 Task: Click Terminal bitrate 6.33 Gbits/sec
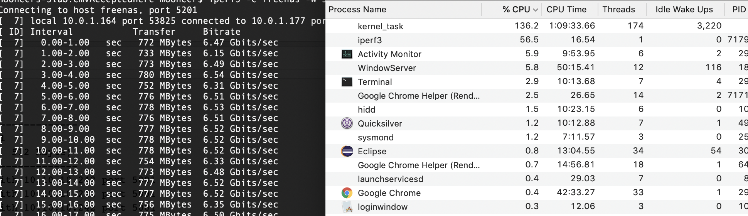point(241,161)
